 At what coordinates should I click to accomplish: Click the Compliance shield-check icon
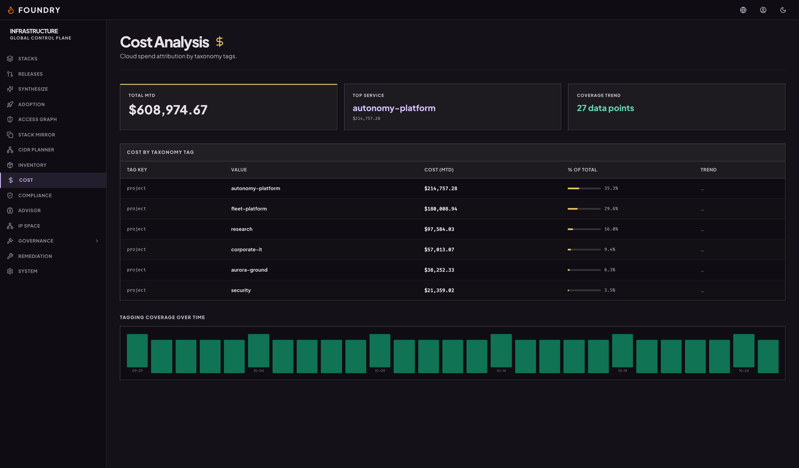click(10, 195)
